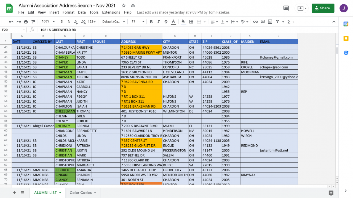The height and width of the screenshot is (198, 353).
Task: Open the Help menu
Action: coord(127,12)
